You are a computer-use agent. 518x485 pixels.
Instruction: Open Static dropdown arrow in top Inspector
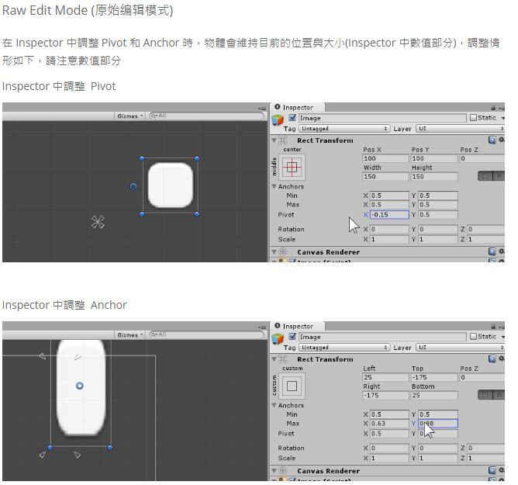tap(502, 118)
